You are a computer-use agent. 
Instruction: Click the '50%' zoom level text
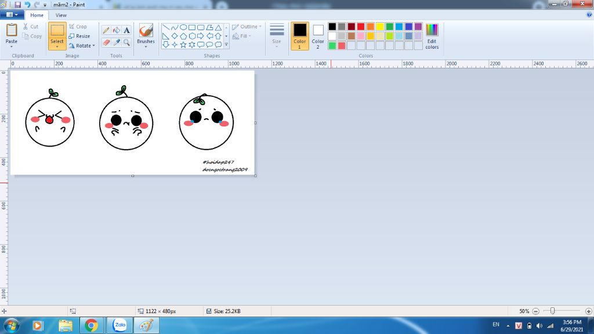524,311
